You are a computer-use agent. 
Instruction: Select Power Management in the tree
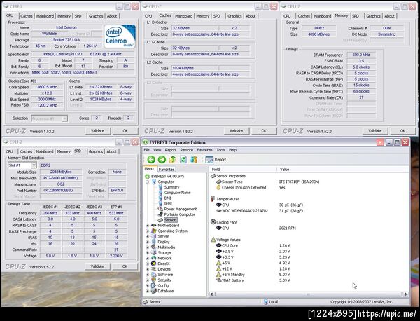point(181,209)
